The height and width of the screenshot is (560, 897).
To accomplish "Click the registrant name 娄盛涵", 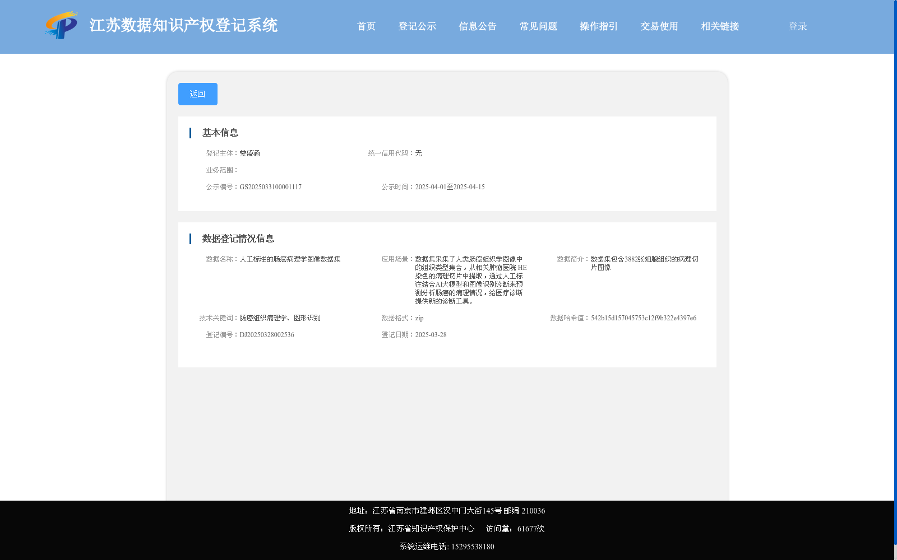I will click(249, 153).
